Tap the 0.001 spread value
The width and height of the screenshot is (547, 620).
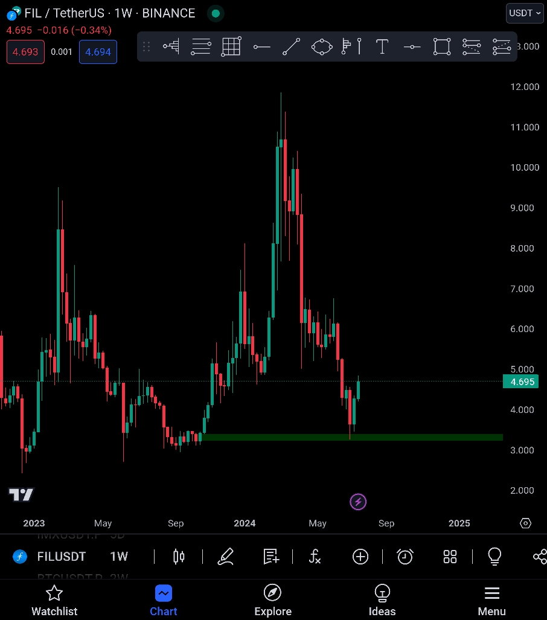(62, 52)
